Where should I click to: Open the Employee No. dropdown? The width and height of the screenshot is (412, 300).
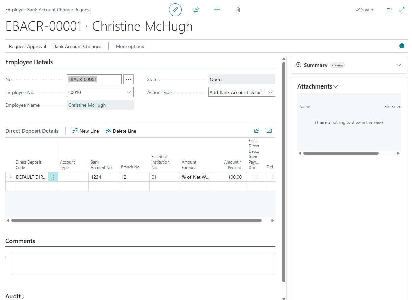coord(129,92)
